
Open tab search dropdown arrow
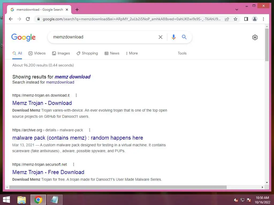pos(237,10)
